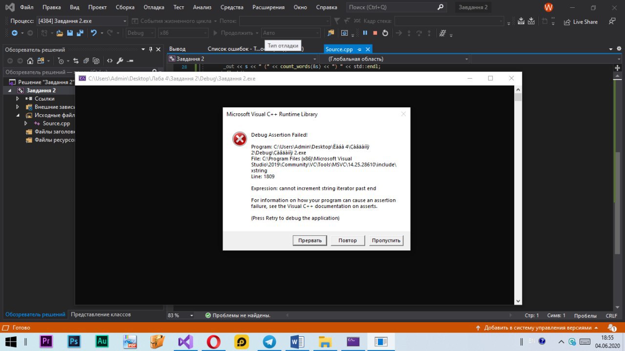Click the Collapse All icon in Solution Explorer

pos(86,61)
